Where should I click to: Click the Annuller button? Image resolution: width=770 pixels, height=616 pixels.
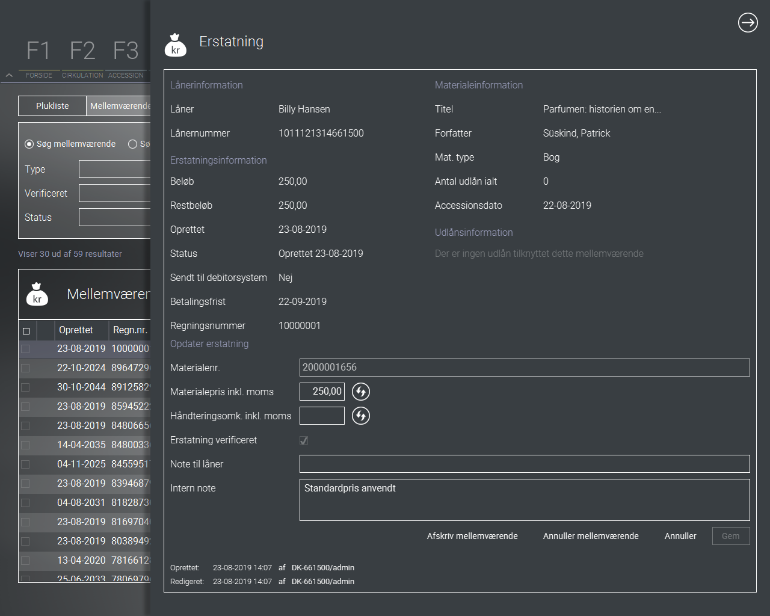[680, 536]
